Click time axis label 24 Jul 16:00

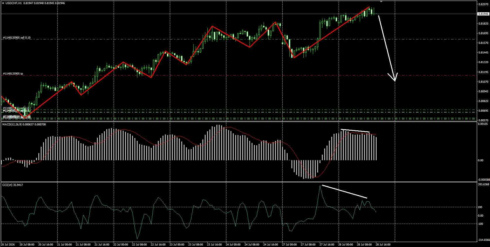[x=271, y=244]
